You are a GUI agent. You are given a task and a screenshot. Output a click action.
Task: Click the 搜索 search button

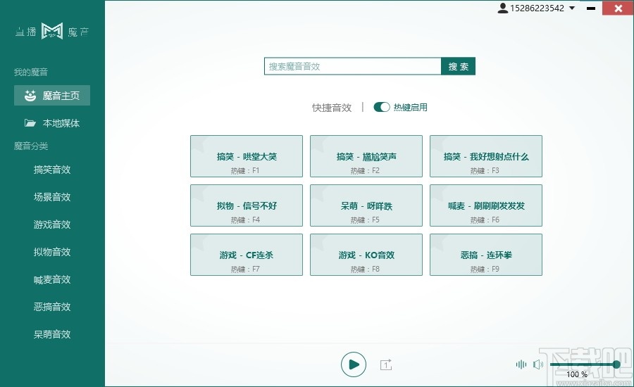pos(458,66)
